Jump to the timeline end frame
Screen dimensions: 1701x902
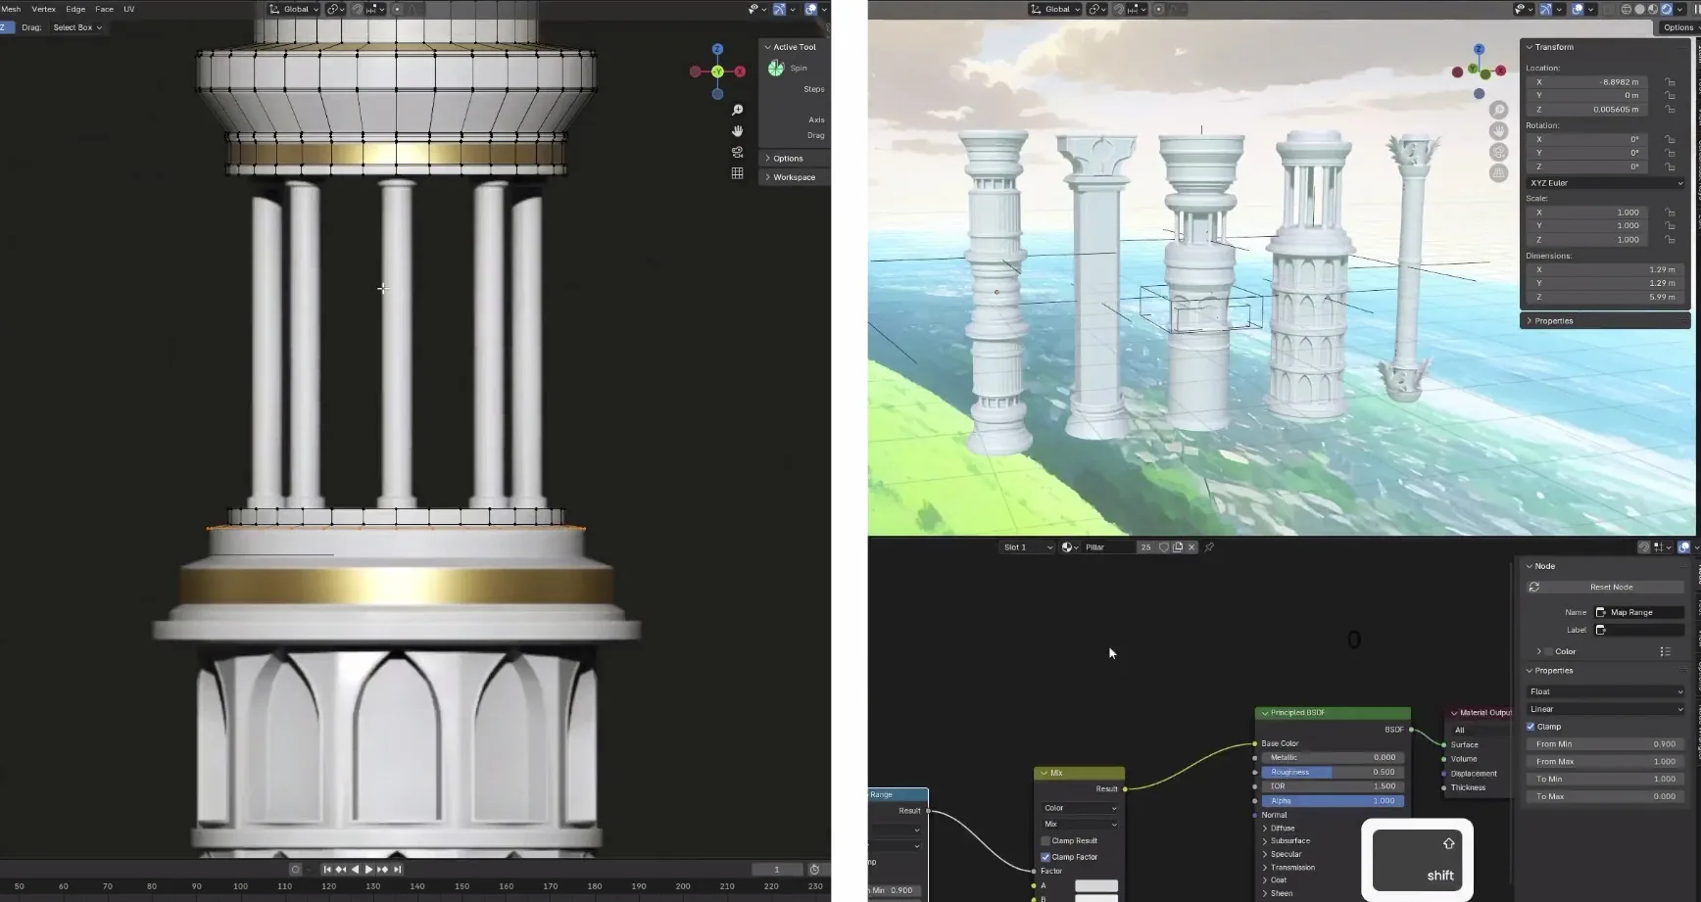[397, 870]
